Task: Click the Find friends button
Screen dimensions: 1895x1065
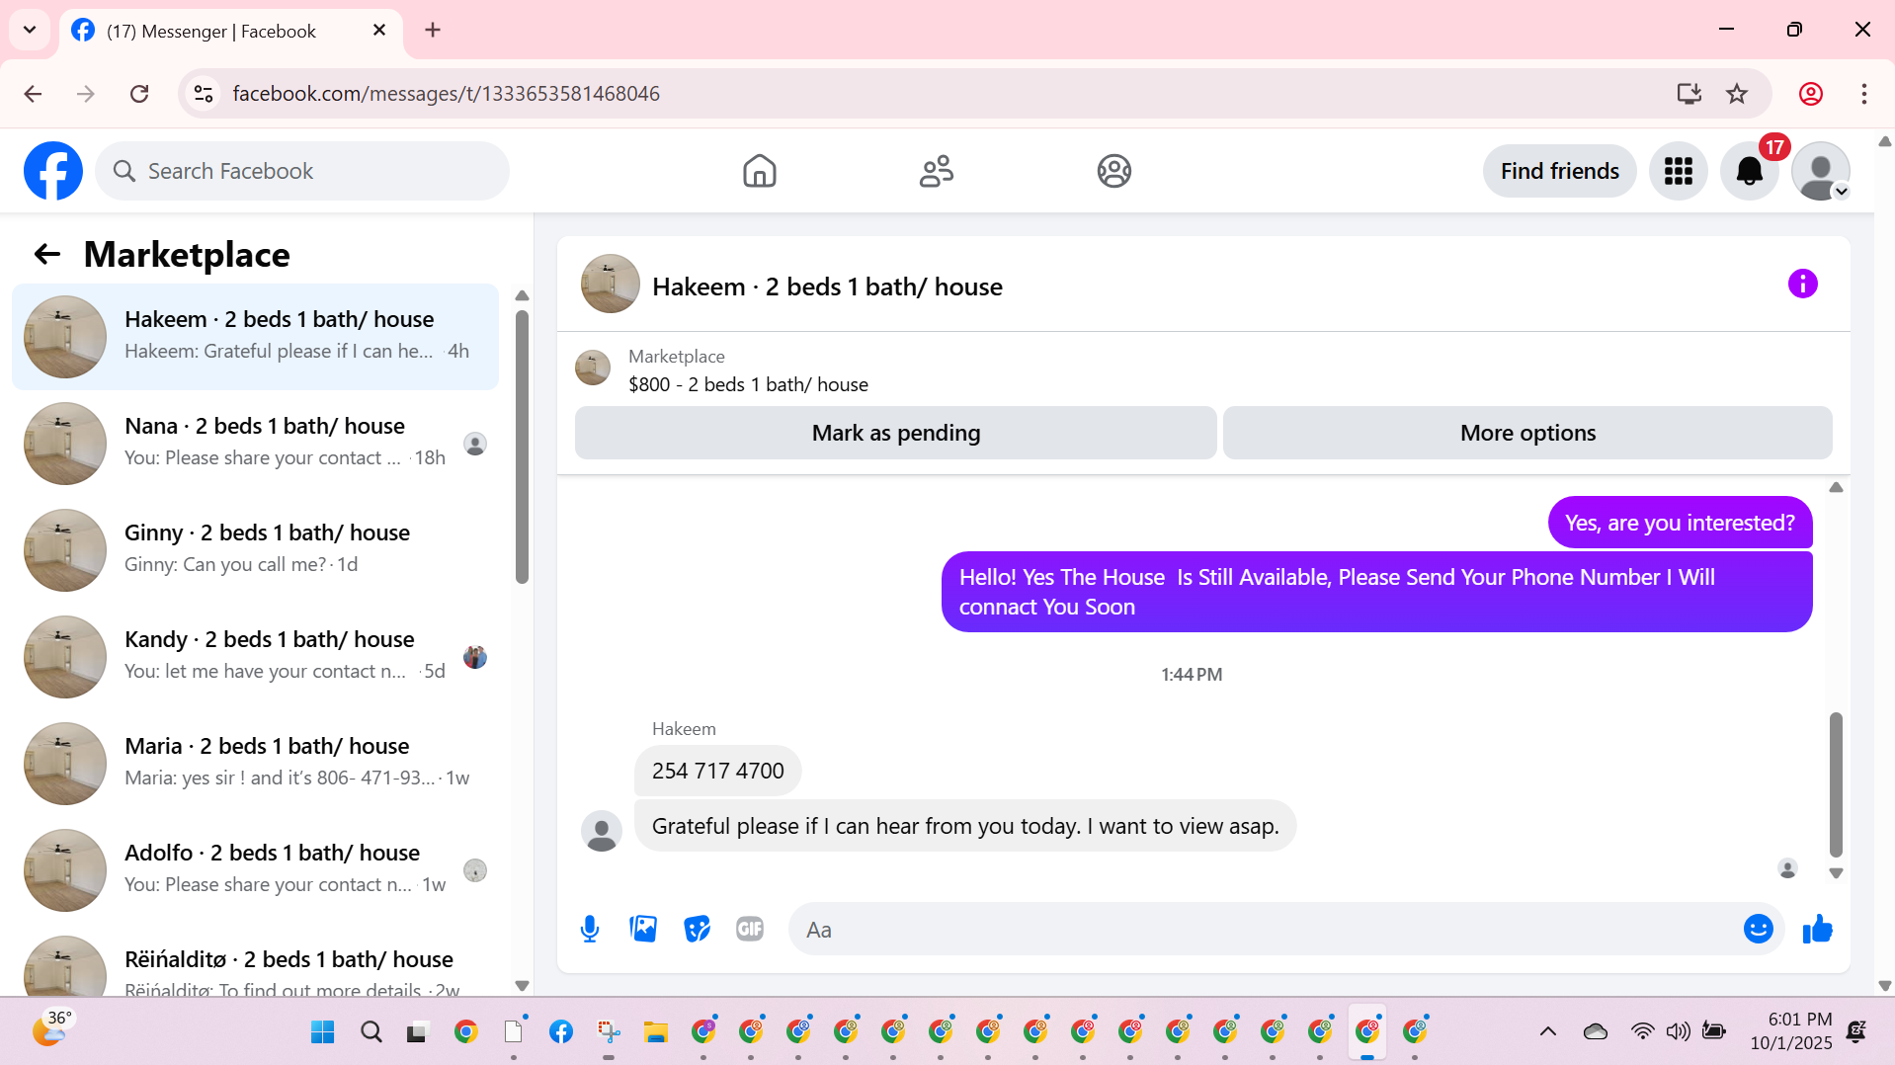Action: (x=1559, y=171)
